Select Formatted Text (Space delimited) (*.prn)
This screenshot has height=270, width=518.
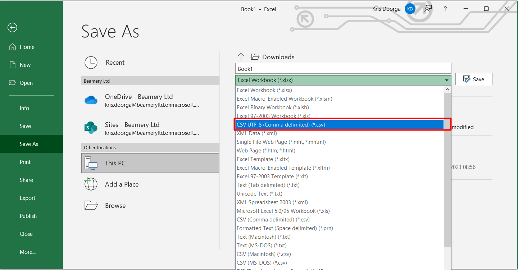pyautogui.click(x=340, y=228)
